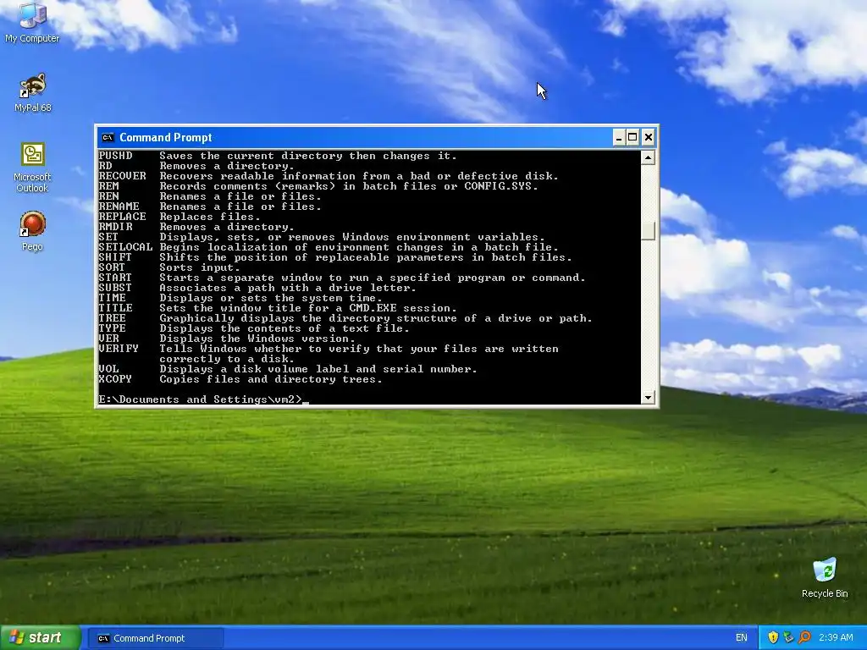Click the SORT command text
This screenshot has width=867, height=650.
pyautogui.click(x=112, y=267)
